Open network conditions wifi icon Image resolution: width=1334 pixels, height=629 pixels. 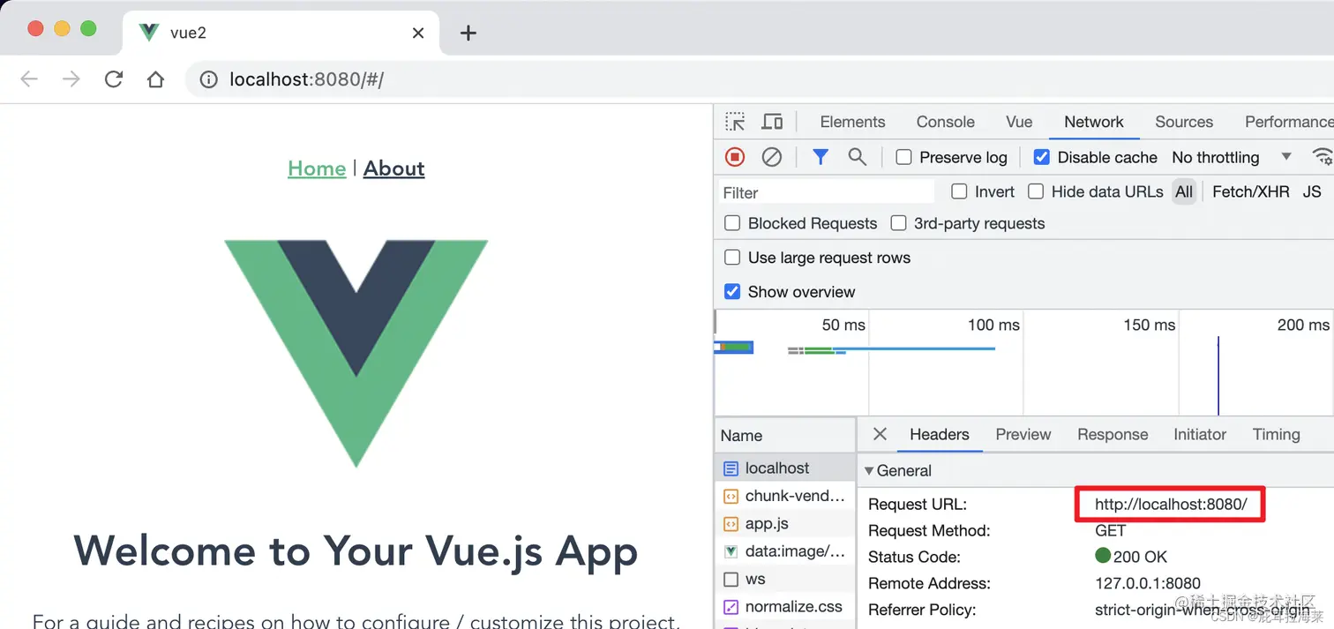click(x=1323, y=157)
